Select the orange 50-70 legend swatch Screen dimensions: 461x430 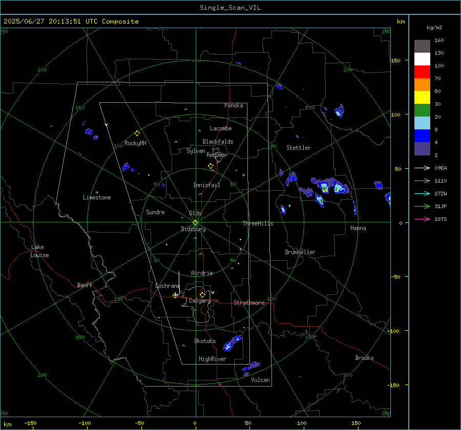coord(422,84)
